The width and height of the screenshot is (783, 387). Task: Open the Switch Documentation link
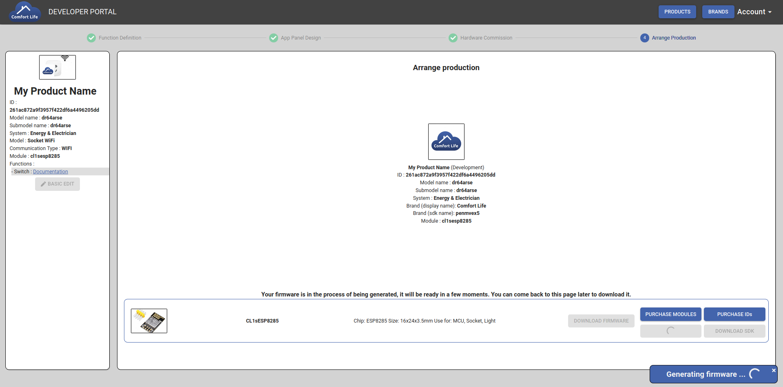click(x=51, y=172)
